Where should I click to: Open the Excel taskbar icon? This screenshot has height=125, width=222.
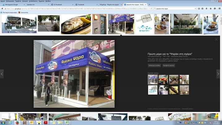[x=67, y=123]
